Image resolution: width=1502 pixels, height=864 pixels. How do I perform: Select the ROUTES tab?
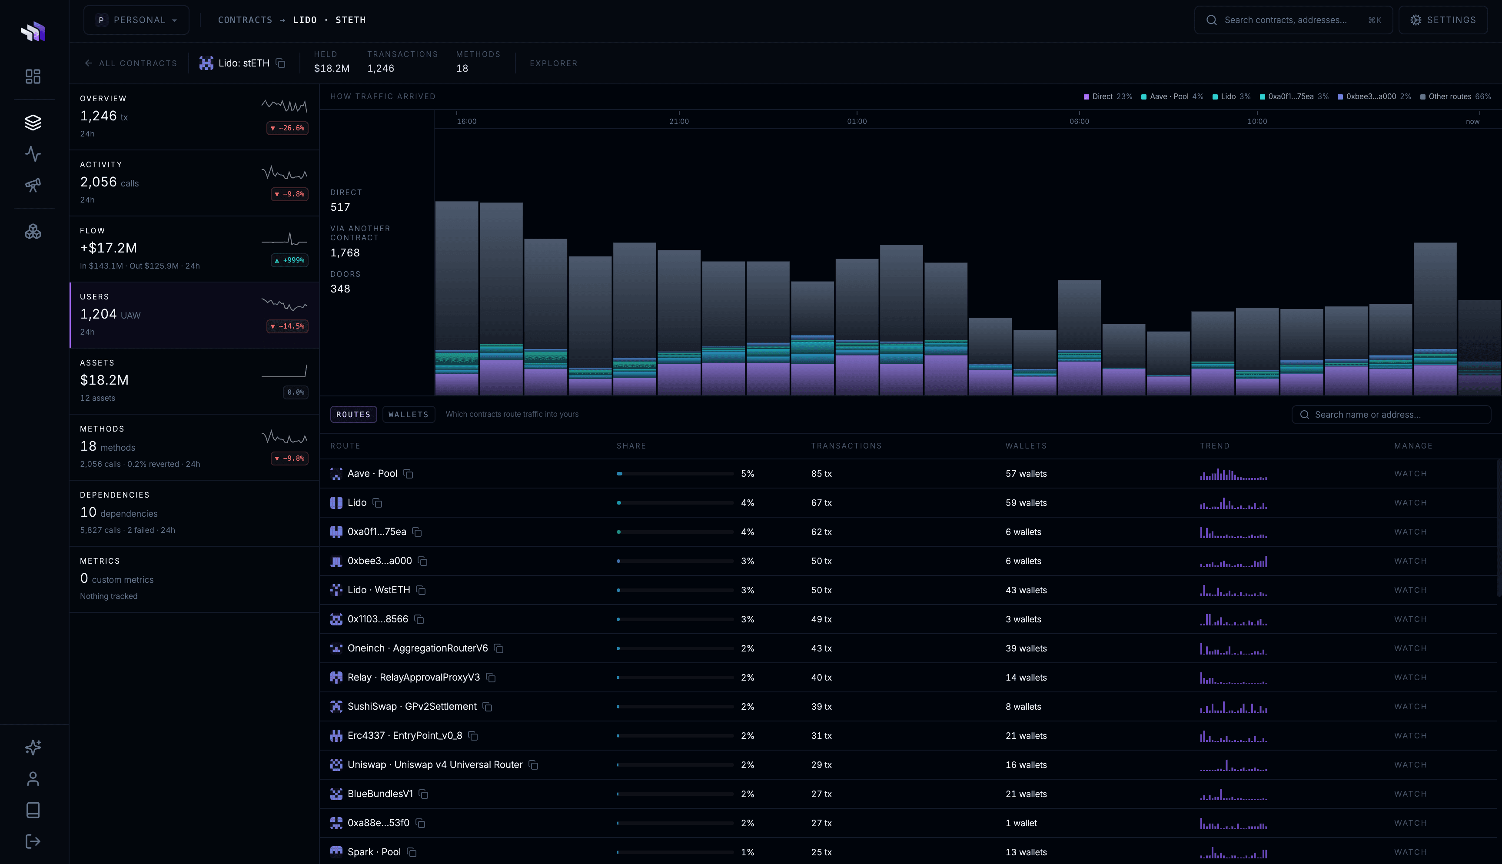[x=353, y=414]
